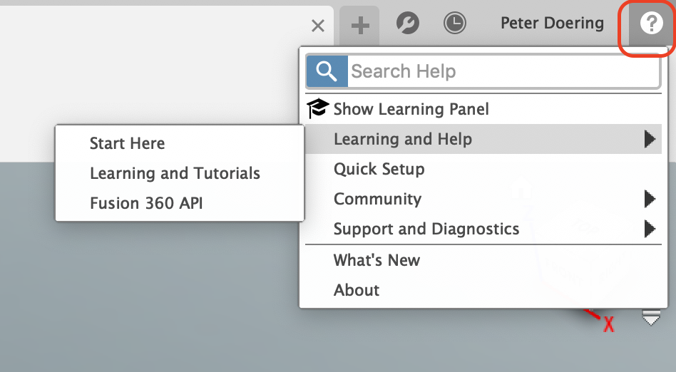Open the ViewCube dropdown arrow
The height and width of the screenshot is (372, 676).
coord(651,318)
